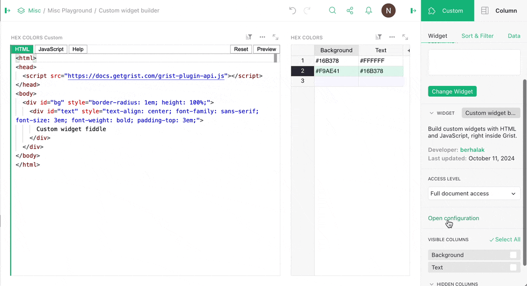Click the Reset button in editor
This screenshot has width=527, height=286.
click(241, 49)
